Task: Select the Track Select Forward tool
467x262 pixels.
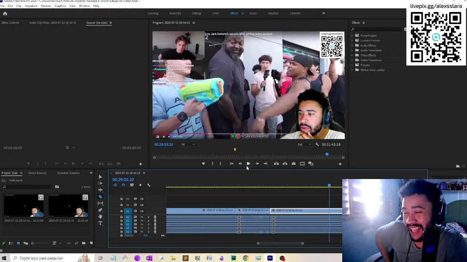Action: tap(100, 183)
